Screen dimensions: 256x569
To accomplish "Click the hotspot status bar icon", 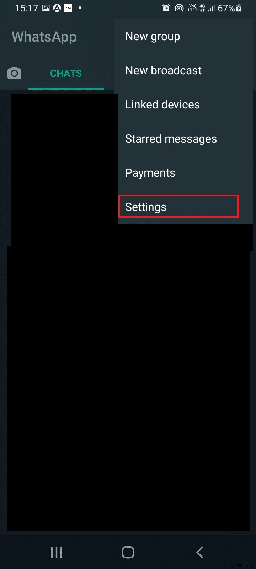I will click(x=179, y=8).
